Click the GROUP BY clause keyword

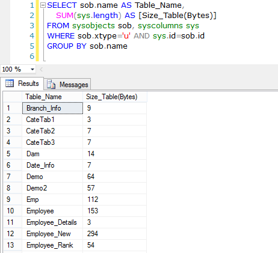point(67,46)
